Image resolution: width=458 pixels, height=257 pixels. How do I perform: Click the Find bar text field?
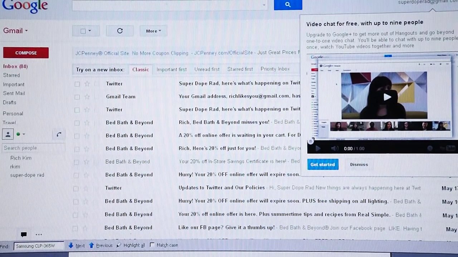coord(39,246)
